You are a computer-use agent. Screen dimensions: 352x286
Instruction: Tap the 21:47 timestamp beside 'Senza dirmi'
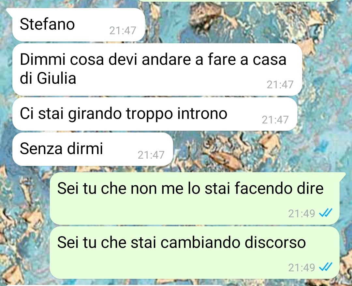pyautogui.click(x=151, y=155)
